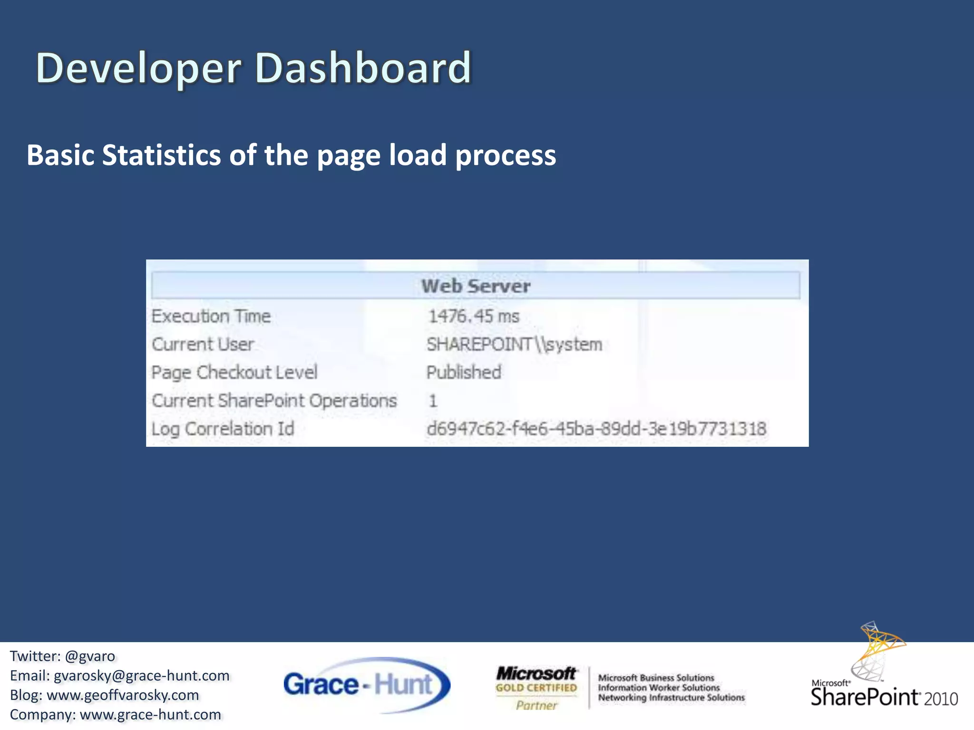Click the Twitter @gvaro handle
The width and height of the screenshot is (974, 730).
pos(89,656)
